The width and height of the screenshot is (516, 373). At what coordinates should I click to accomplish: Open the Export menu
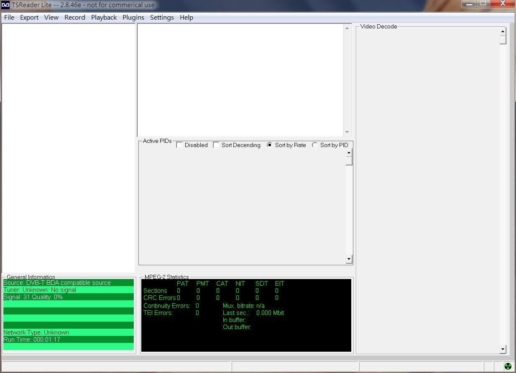coord(29,18)
